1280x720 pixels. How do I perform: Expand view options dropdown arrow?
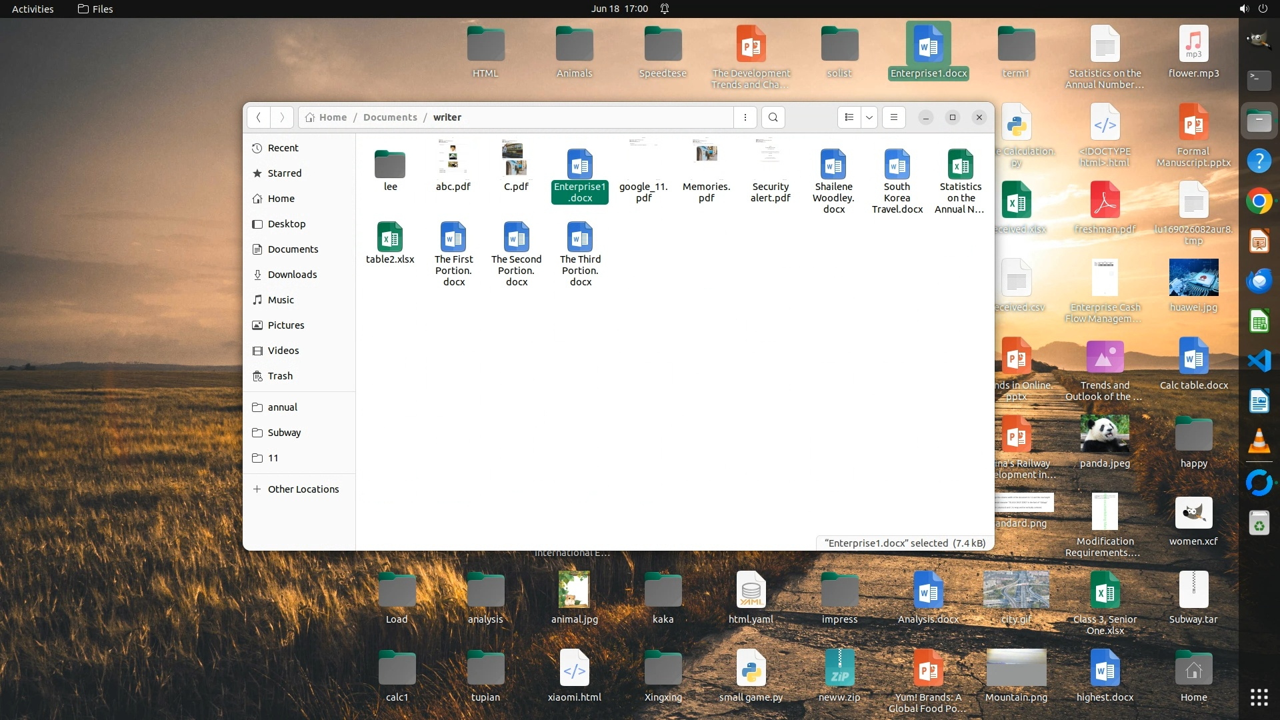pos(869,117)
